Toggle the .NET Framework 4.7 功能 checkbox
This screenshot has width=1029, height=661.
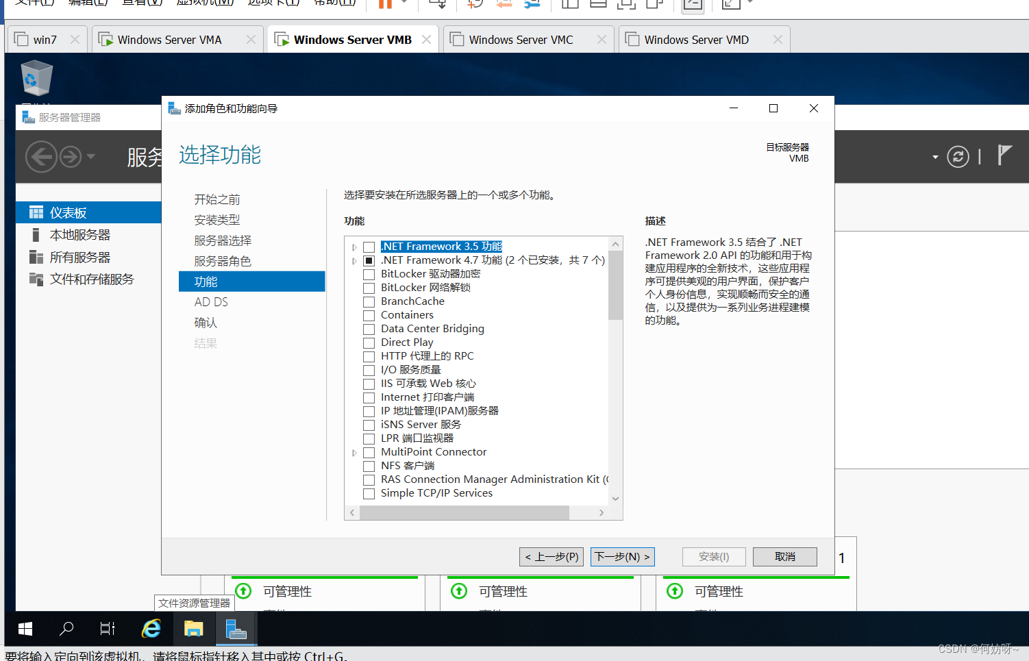[x=369, y=261]
